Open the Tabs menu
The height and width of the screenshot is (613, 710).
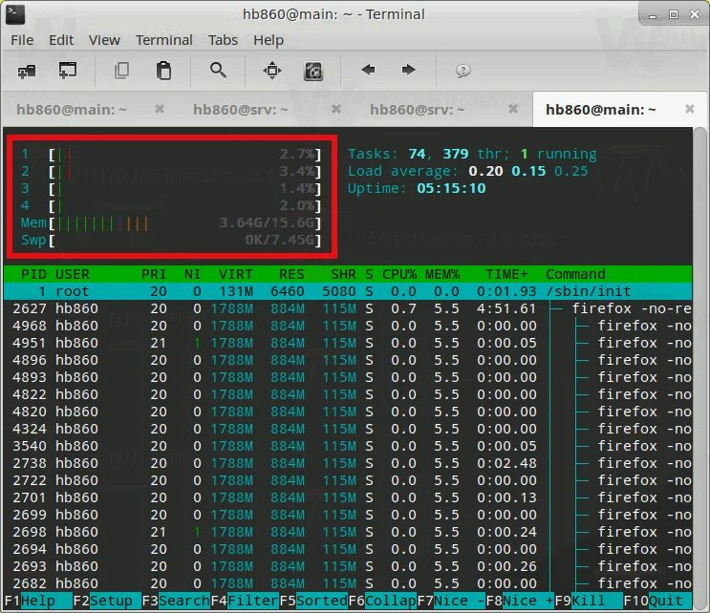(223, 40)
